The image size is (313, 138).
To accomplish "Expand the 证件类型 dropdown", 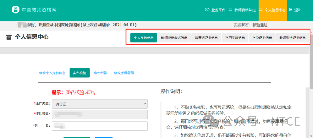I will point(99,104).
